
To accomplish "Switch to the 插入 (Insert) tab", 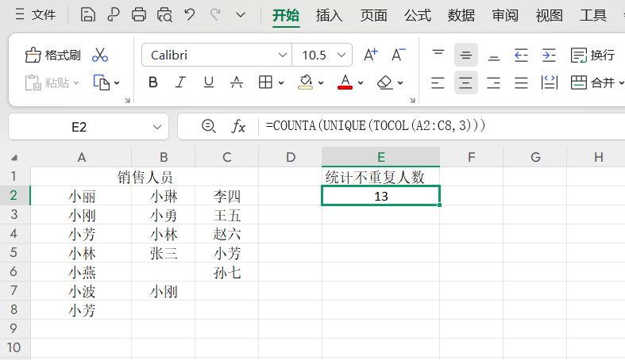I will pos(329,15).
